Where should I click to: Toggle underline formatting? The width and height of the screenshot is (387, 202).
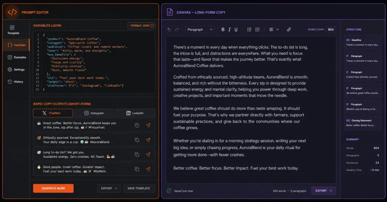236,29
